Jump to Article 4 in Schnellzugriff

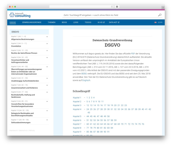[x=94, y=98]
